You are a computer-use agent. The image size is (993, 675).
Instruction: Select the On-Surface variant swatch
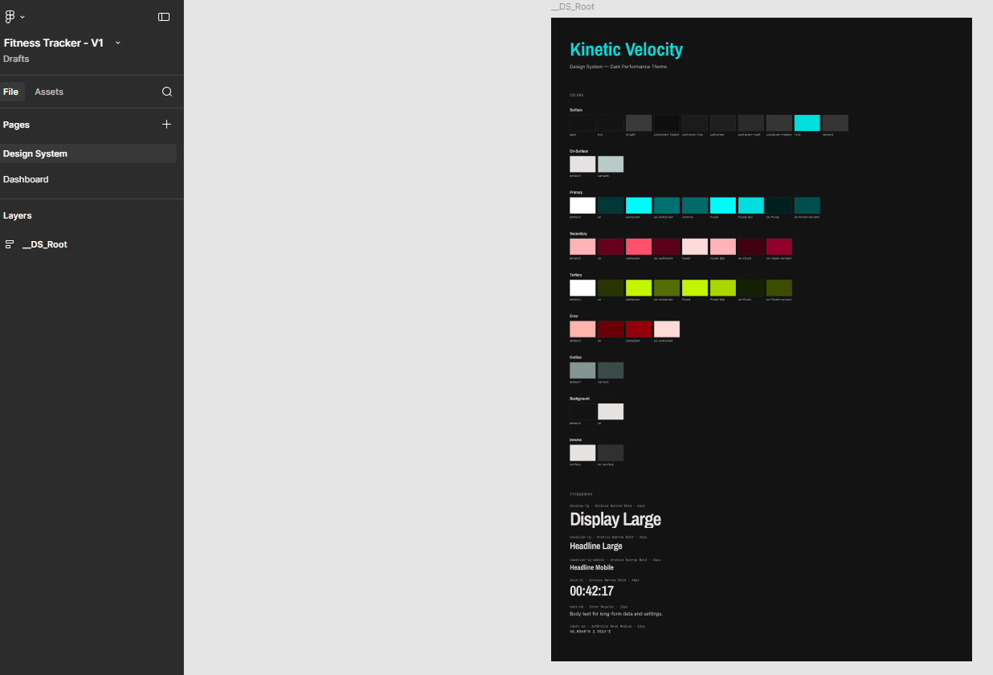[x=611, y=164]
